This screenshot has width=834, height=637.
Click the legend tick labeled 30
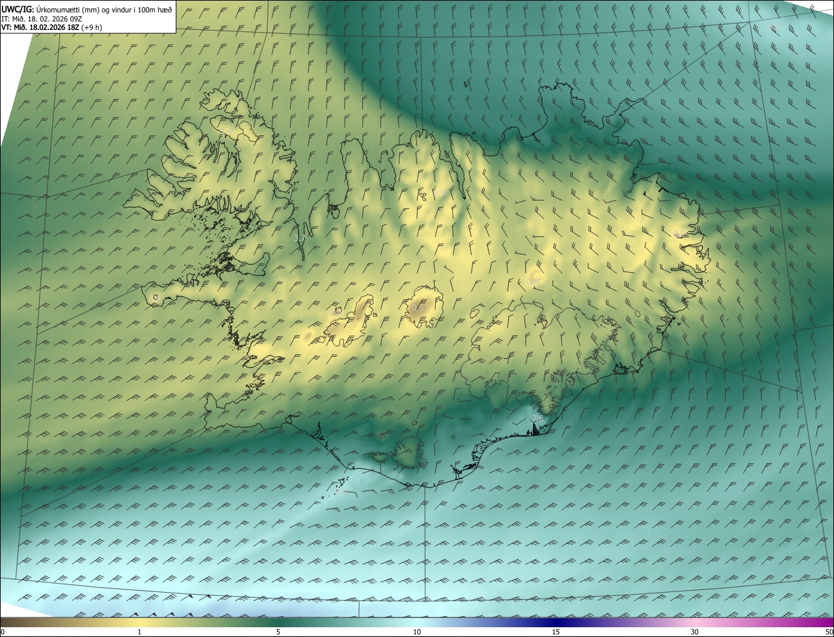(x=695, y=632)
